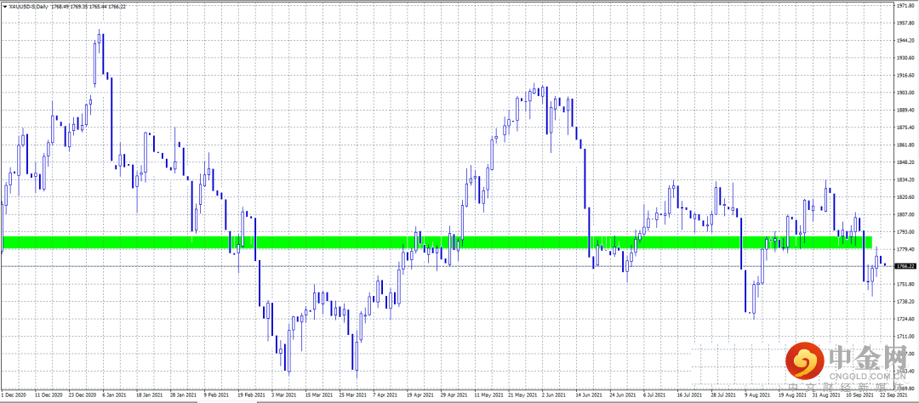919x403 pixels.
Task: Click the 18 Jan 2021 date label
Action: 151,395
